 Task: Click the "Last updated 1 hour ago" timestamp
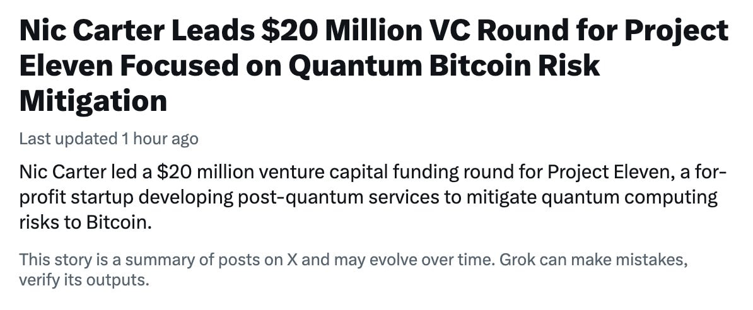tap(108, 138)
